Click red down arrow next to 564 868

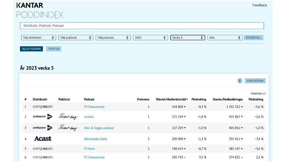(x=185, y=107)
